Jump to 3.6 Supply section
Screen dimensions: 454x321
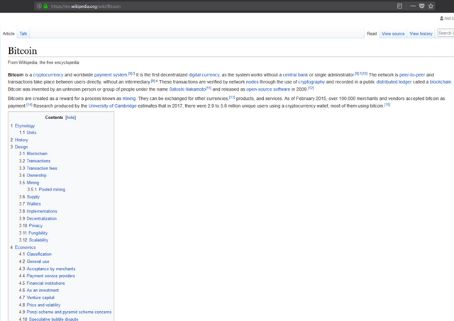click(29, 197)
